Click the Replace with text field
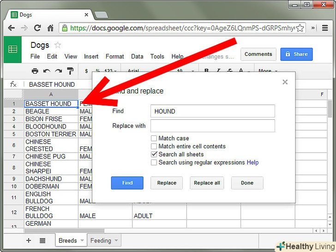336x252 pixels. point(213,126)
